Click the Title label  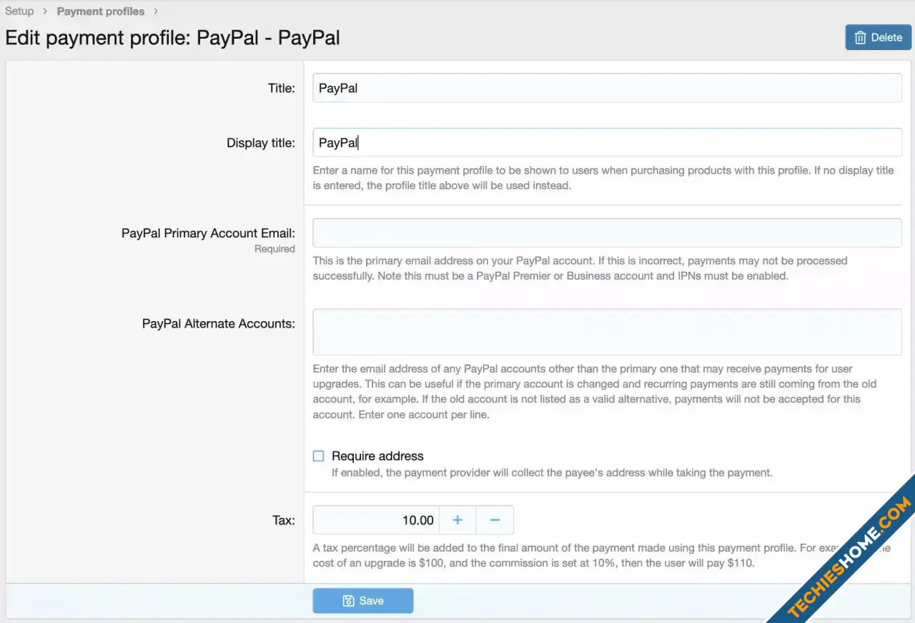point(282,88)
